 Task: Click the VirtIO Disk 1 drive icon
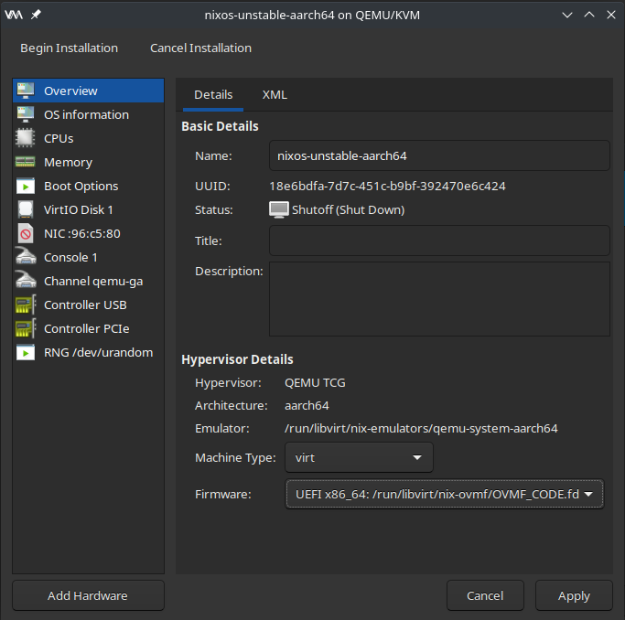coord(26,209)
